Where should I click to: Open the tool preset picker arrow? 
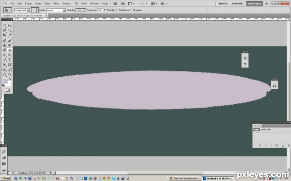10,10
